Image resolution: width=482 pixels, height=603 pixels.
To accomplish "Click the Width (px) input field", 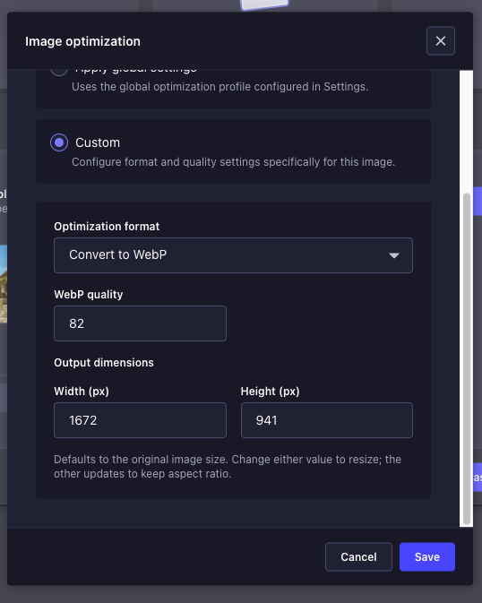I will tap(140, 420).
